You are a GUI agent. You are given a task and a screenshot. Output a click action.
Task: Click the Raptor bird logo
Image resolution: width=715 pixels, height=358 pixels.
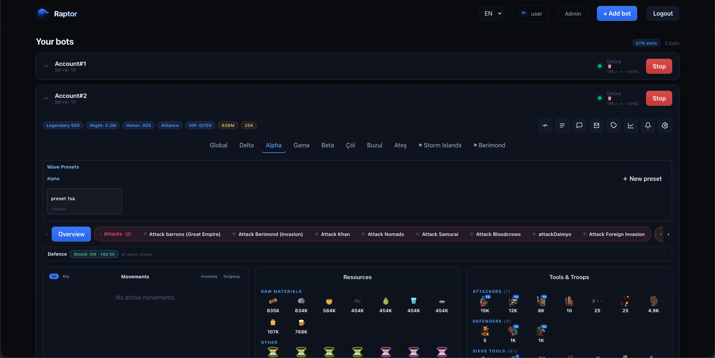coord(42,13)
